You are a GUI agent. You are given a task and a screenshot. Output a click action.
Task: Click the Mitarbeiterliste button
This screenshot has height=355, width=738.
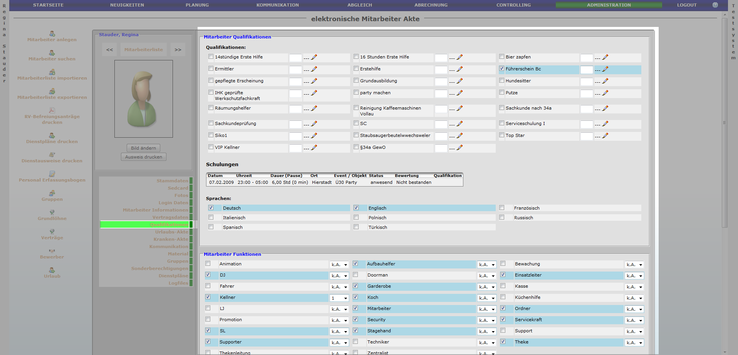click(144, 50)
